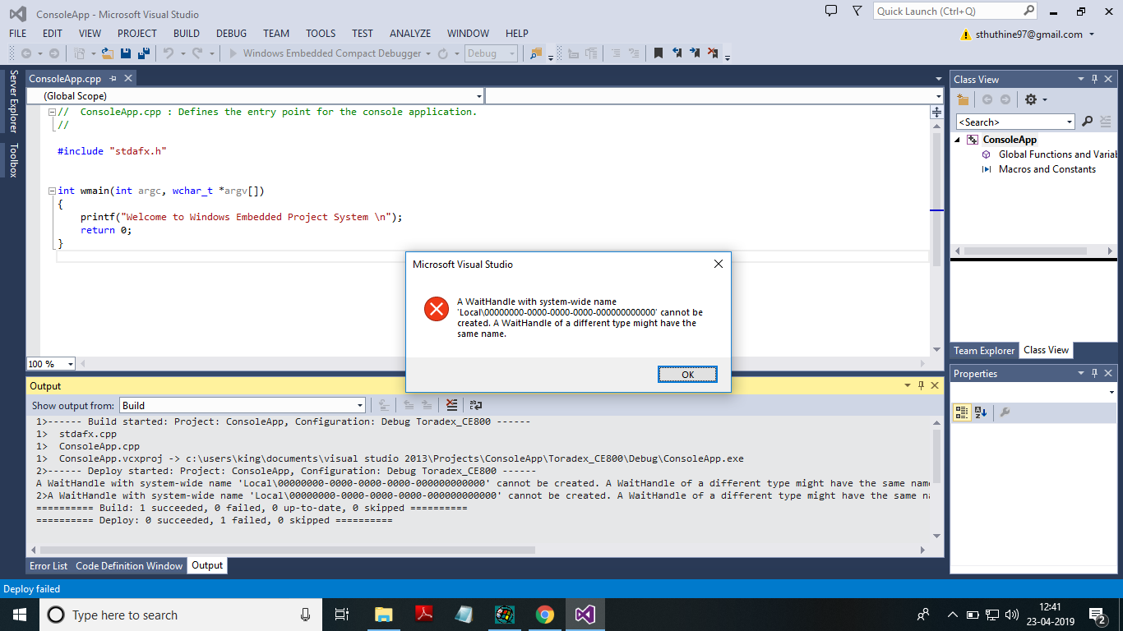Go to next bookmark icon
1123x631 pixels.
(695, 53)
